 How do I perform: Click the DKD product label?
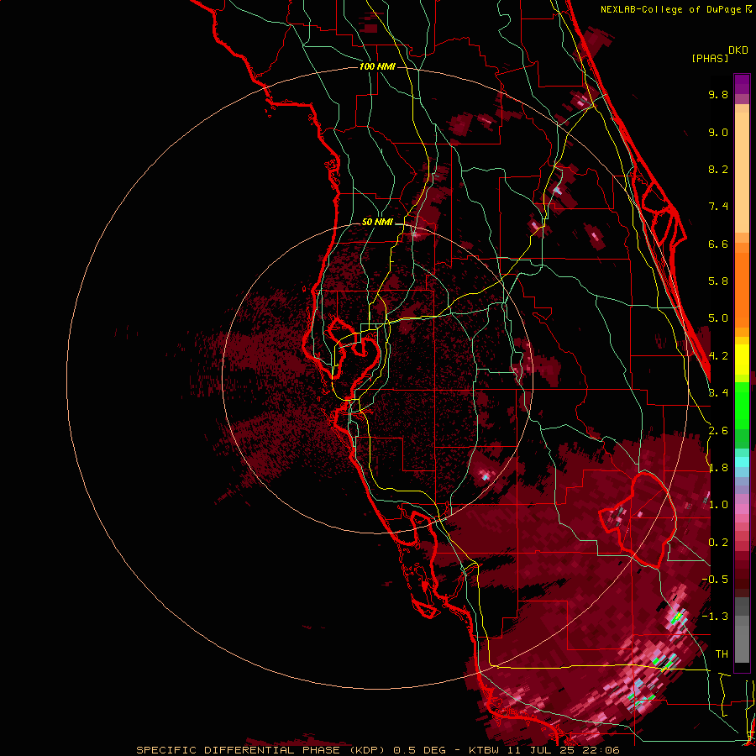(x=738, y=50)
